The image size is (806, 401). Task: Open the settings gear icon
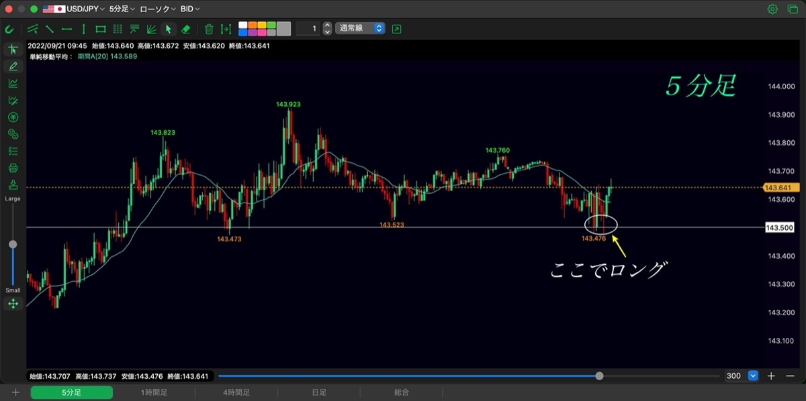click(772, 9)
